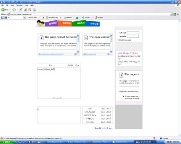Click the Blocked (148) pop-up button
The height and width of the screenshot is (144, 181).
(x=52, y=17)
